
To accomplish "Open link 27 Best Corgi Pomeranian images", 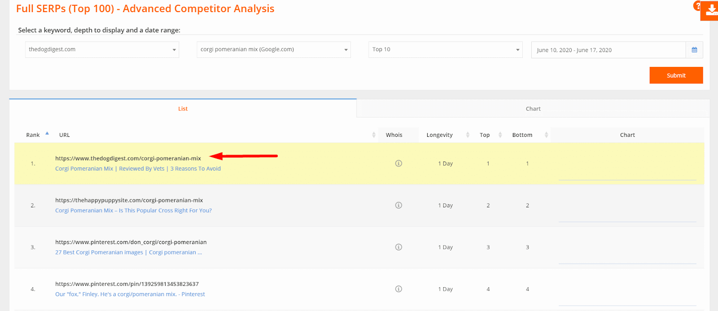I will click(x=128, y=252).
